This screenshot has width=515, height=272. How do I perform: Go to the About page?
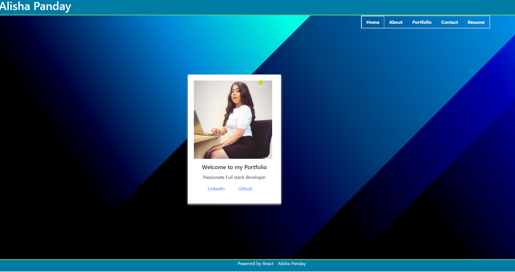click(396, 22)
